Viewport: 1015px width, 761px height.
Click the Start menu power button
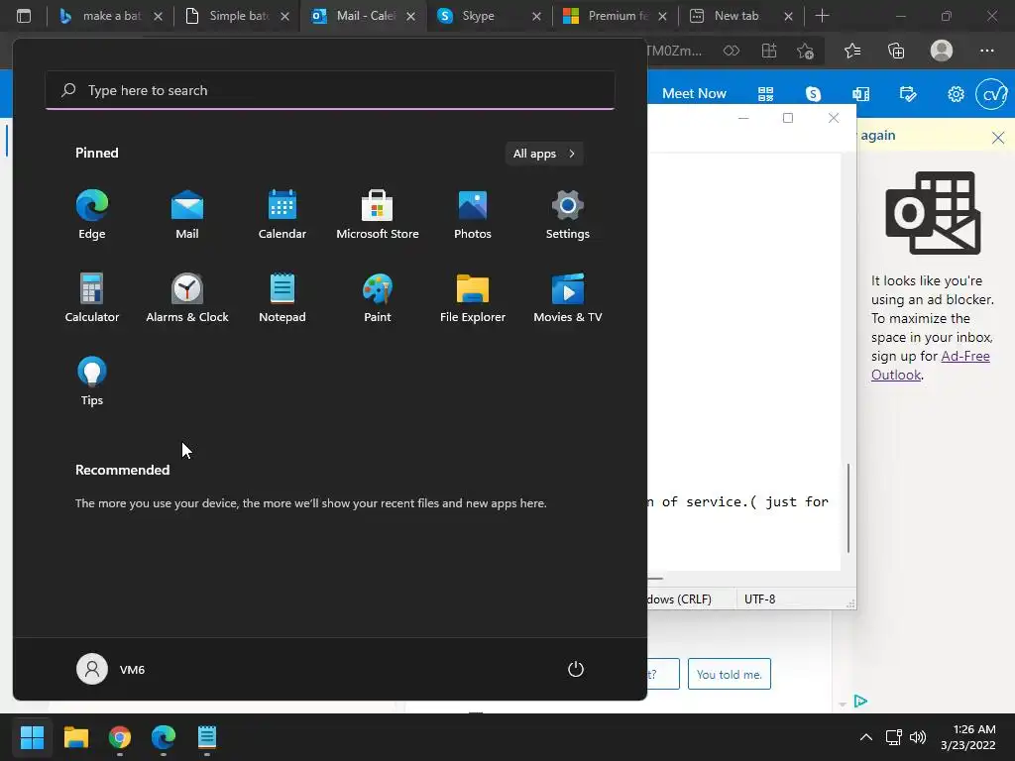pos(576,669)
